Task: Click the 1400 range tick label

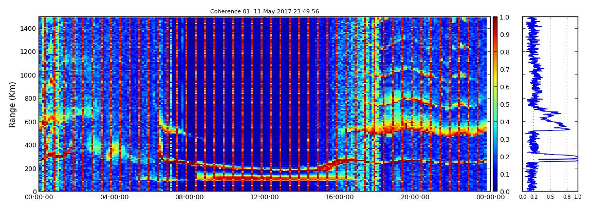Action: 28,29
